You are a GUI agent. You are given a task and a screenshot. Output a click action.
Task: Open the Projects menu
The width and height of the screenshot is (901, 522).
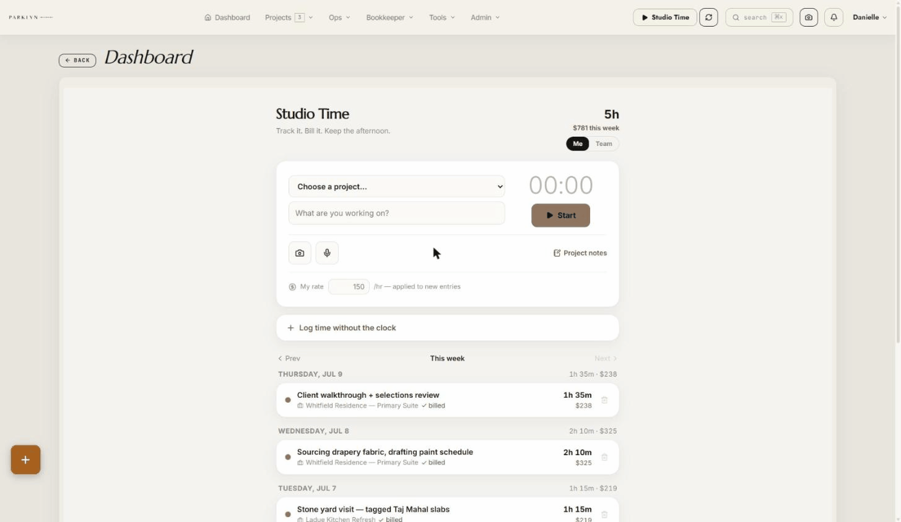(x=289, y=17)
